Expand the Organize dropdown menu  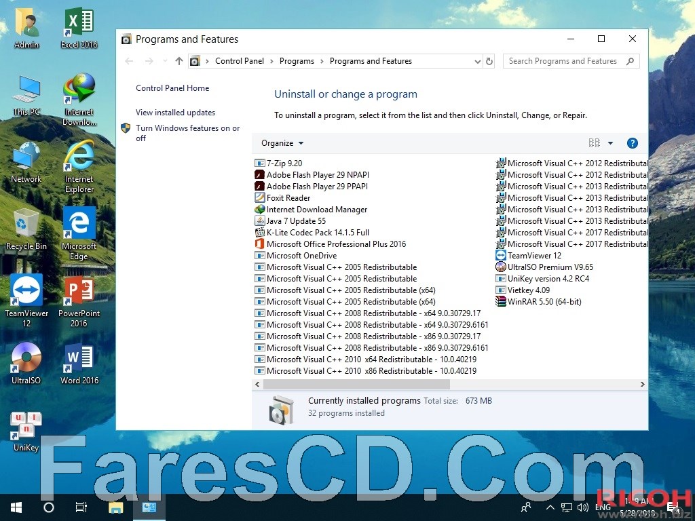(282, 143)
